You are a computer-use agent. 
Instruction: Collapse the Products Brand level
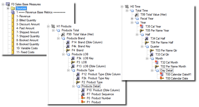[58, 38]
